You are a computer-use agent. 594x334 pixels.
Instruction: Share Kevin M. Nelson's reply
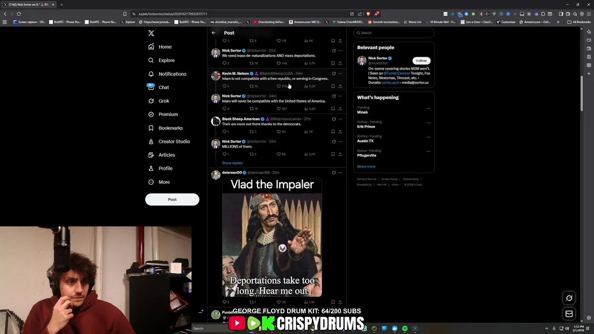340,86
